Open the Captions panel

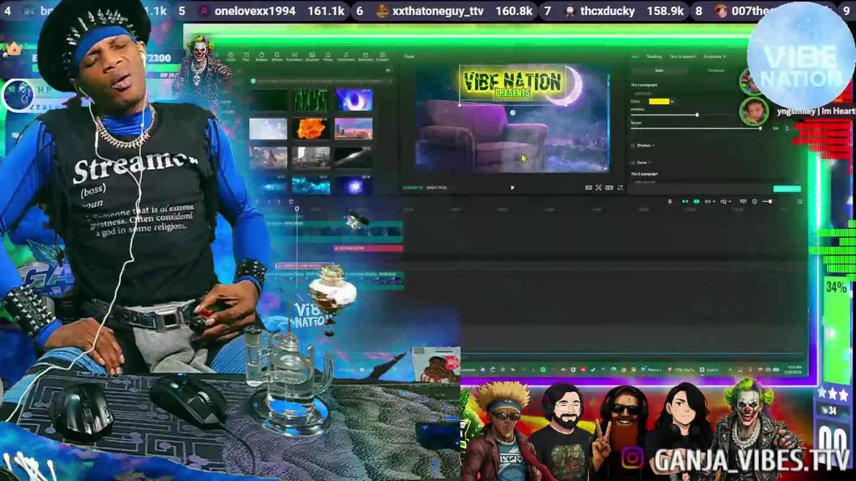coord(312,57)
